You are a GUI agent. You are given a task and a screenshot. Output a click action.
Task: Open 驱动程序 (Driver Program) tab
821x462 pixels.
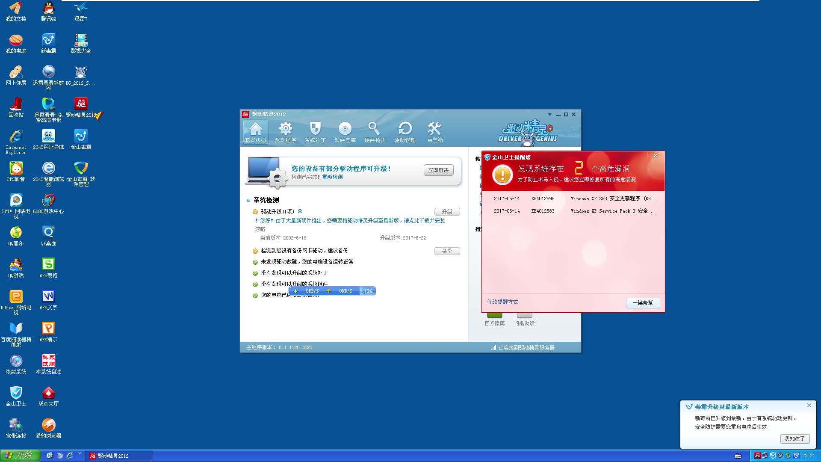[x=284, y=133]
